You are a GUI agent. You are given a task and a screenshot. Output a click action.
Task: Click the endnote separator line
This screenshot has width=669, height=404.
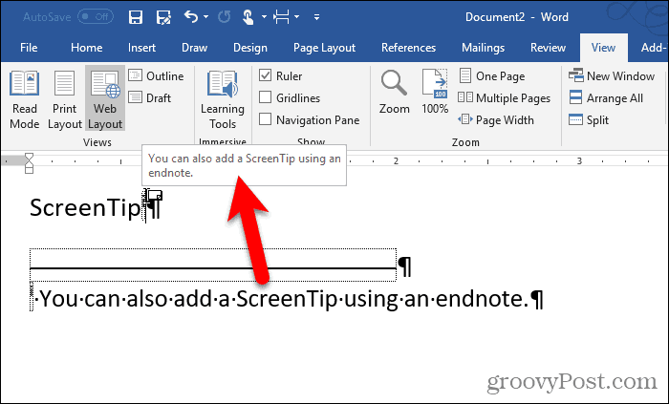pos(213,268)
